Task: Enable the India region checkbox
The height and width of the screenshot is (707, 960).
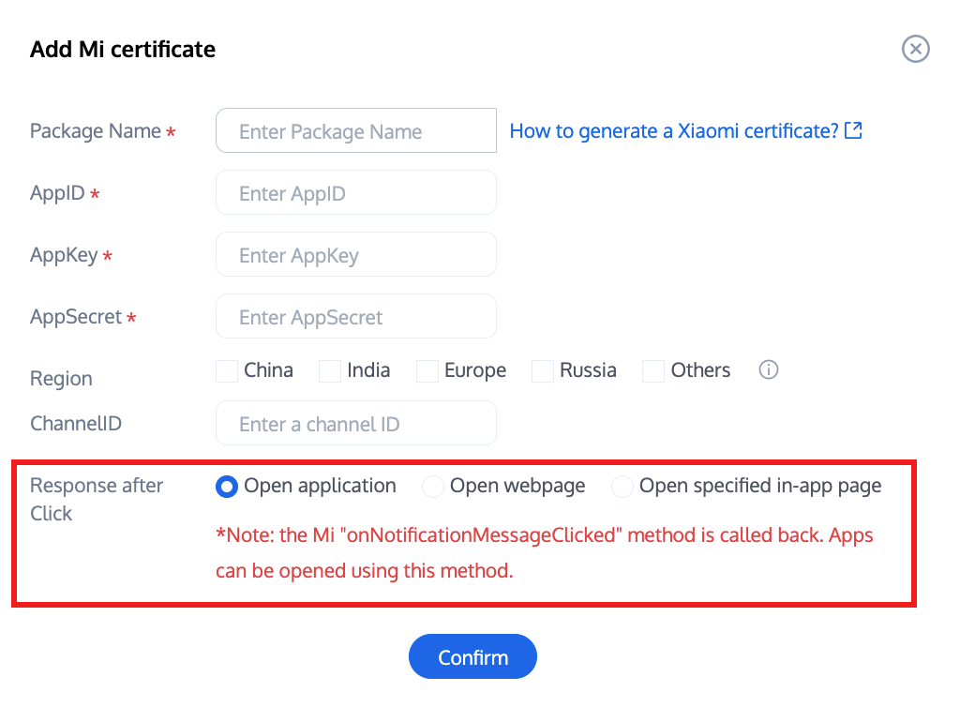Action: pos(330,371)
